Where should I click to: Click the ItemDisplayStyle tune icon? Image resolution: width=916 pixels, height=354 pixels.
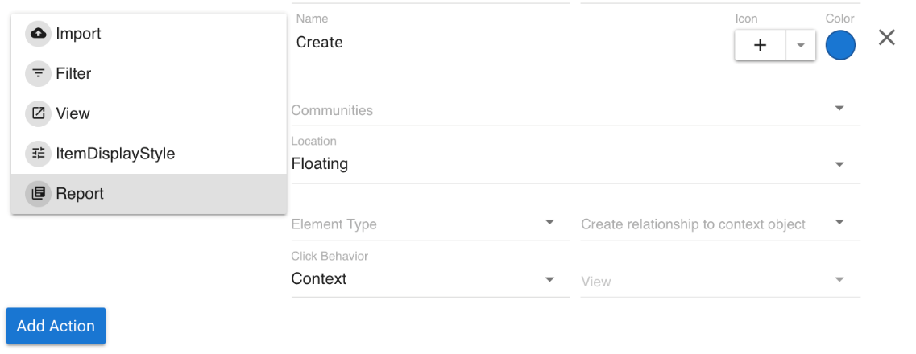pyautogui.click(x=38, y=154)
